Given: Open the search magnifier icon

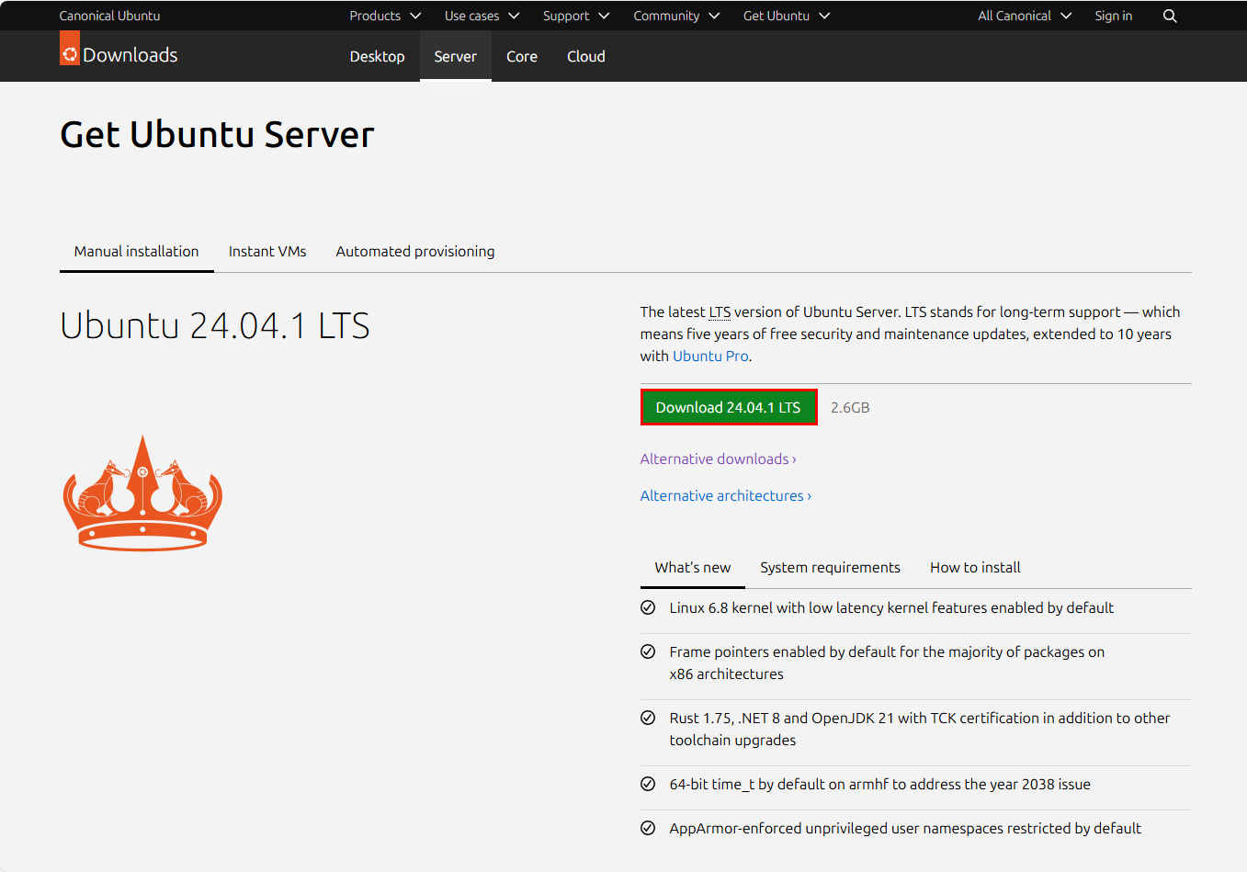Looking at the screenshot, I should [1170, 16].
